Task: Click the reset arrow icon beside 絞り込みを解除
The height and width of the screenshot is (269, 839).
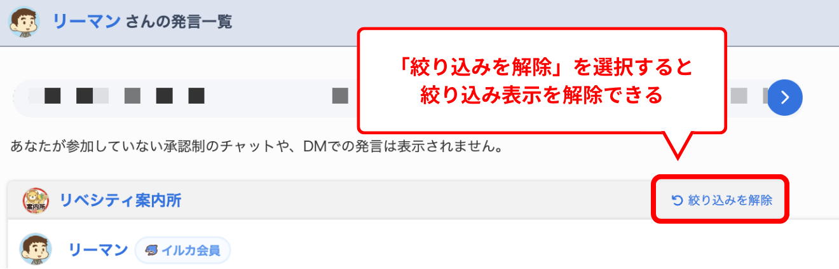Action: (677, 201)
